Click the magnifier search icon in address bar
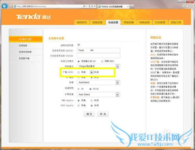Screen dimensions: 195x150 coord(84,6)
